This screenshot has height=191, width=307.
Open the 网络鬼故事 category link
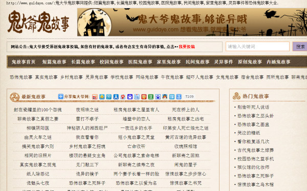click(147, 77)
